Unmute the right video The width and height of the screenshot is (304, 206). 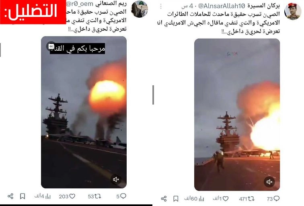[269, 182]
